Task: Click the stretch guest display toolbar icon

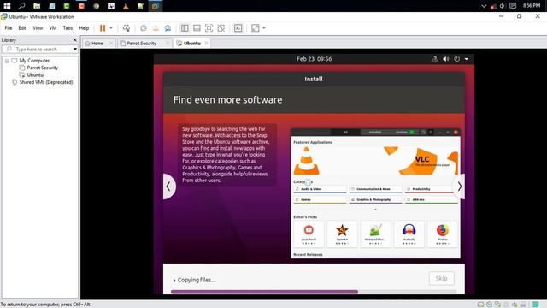Action: coord(256,28)
